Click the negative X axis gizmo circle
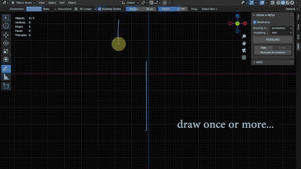 pos(230,23)
